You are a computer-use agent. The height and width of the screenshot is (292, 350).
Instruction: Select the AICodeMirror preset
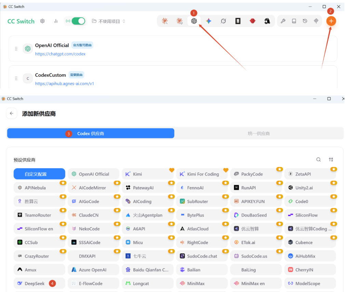[x=94, y=188]
